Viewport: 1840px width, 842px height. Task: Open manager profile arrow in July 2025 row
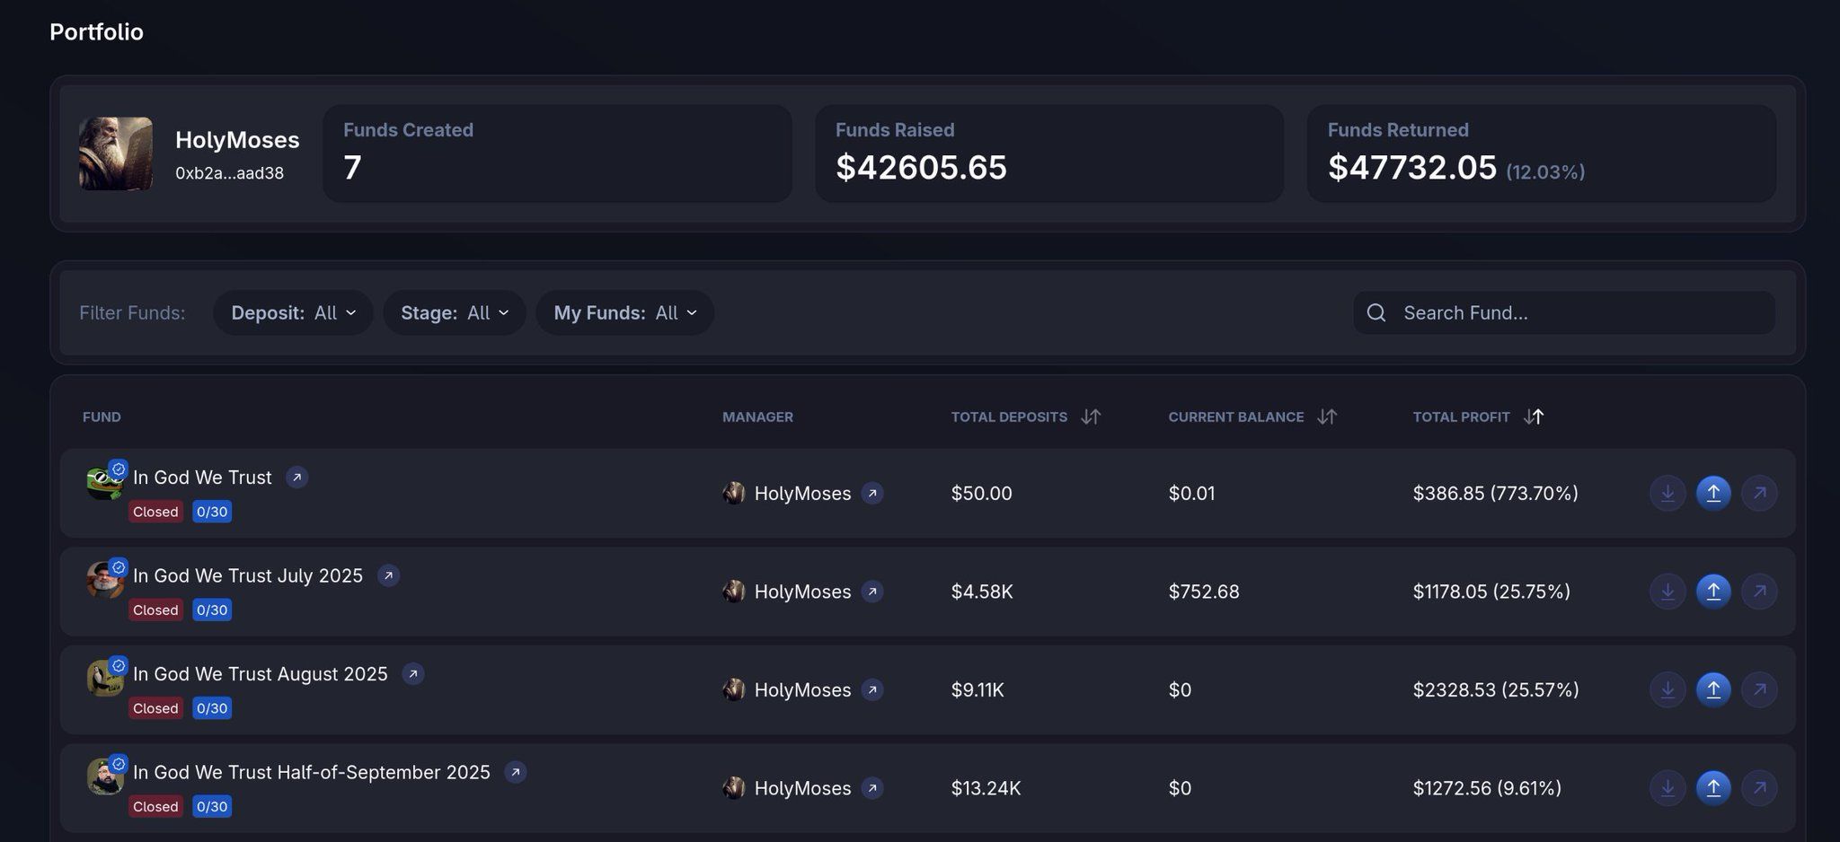[872, 592]
